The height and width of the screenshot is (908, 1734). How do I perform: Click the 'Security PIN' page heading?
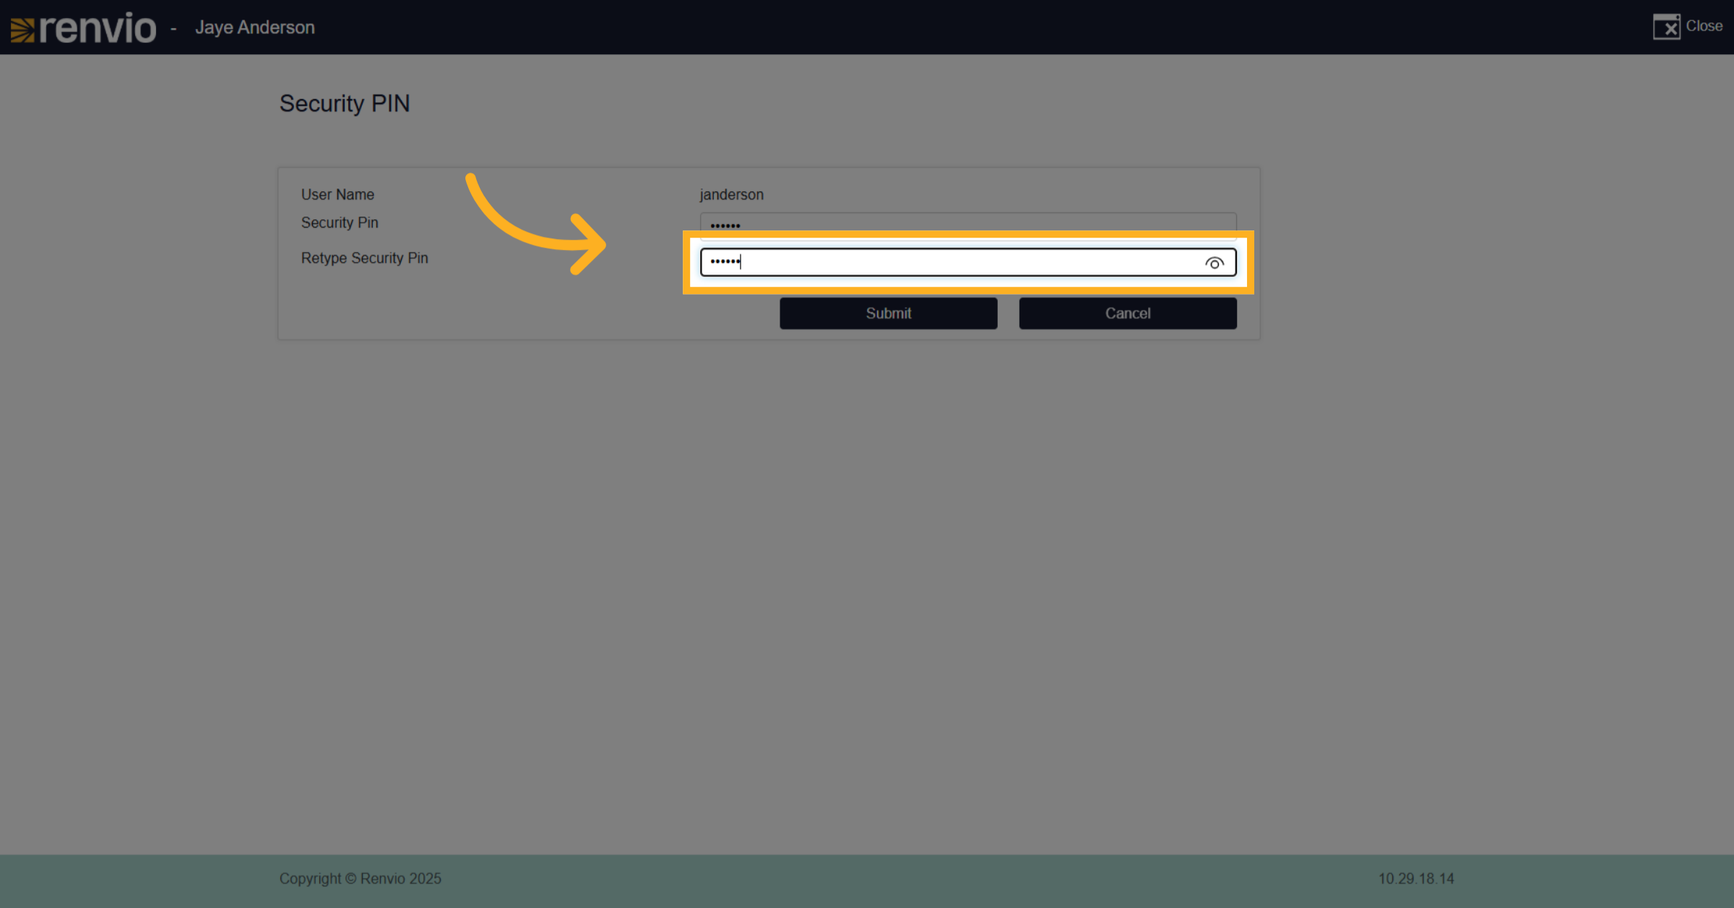[345, 103]
